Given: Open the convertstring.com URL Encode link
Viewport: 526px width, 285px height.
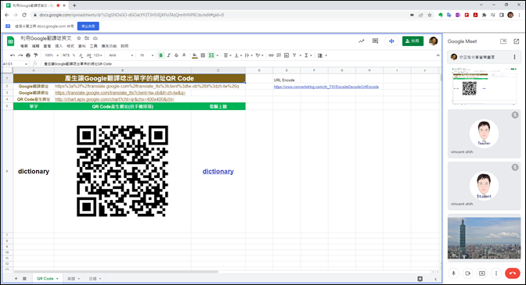Looking at the screenshot, I should click(x=326, y=87).
